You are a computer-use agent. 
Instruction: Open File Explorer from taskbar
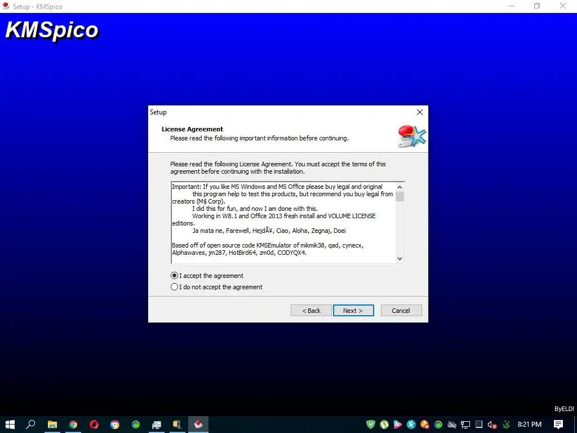(52, 425)
